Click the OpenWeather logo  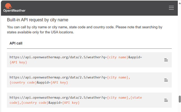pyautogui.click(x=14, y=8)
